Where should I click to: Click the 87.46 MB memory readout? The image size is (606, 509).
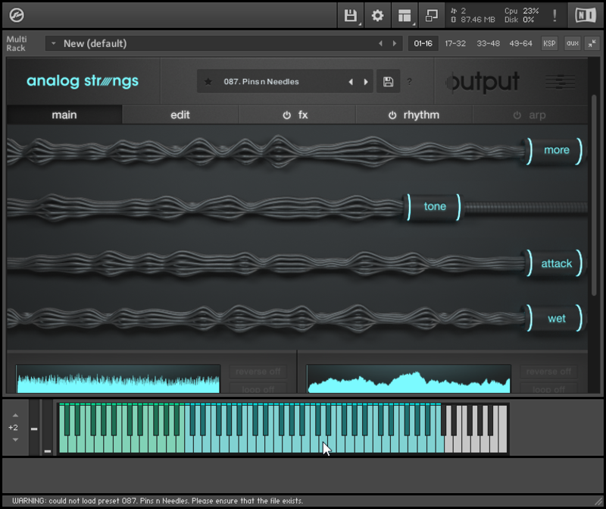click(473, 20)
